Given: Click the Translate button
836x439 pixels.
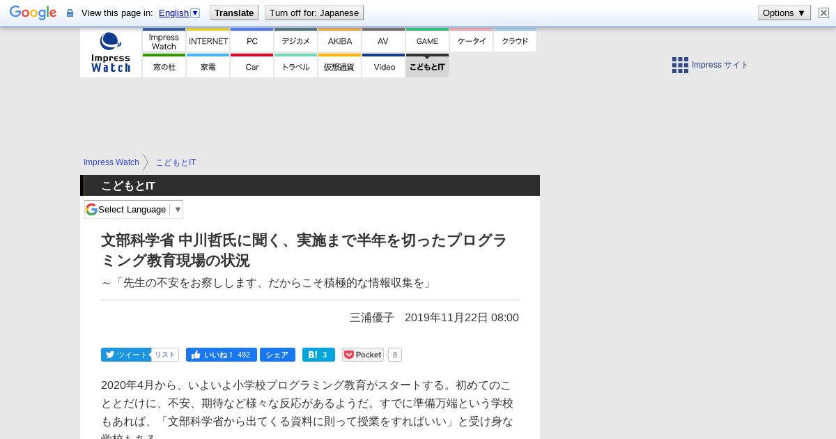Looking at the screenshot, I should click(x=234, y=13).
